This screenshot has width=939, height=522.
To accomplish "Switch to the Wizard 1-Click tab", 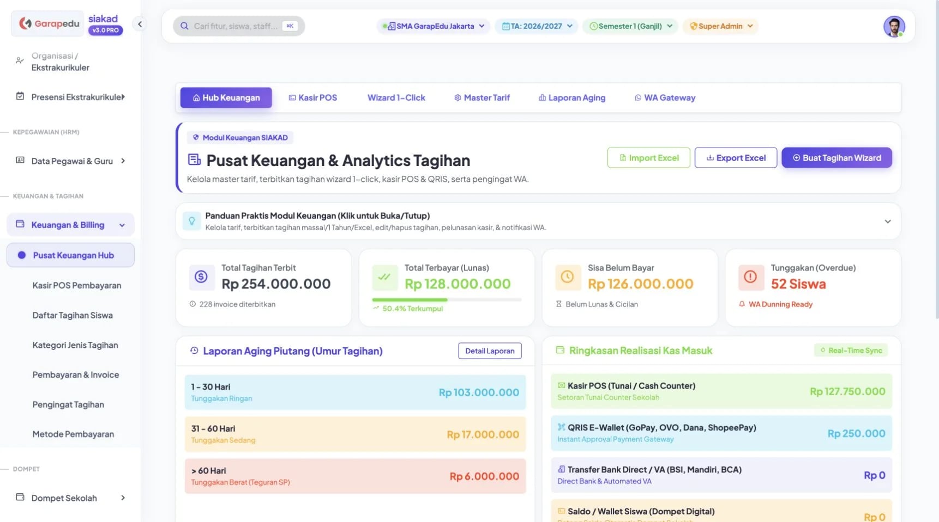I will [396, 98].
